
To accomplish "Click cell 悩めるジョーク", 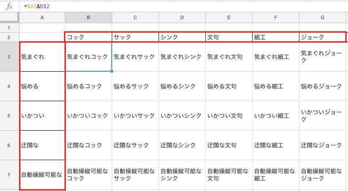I will tap(323, 86).
